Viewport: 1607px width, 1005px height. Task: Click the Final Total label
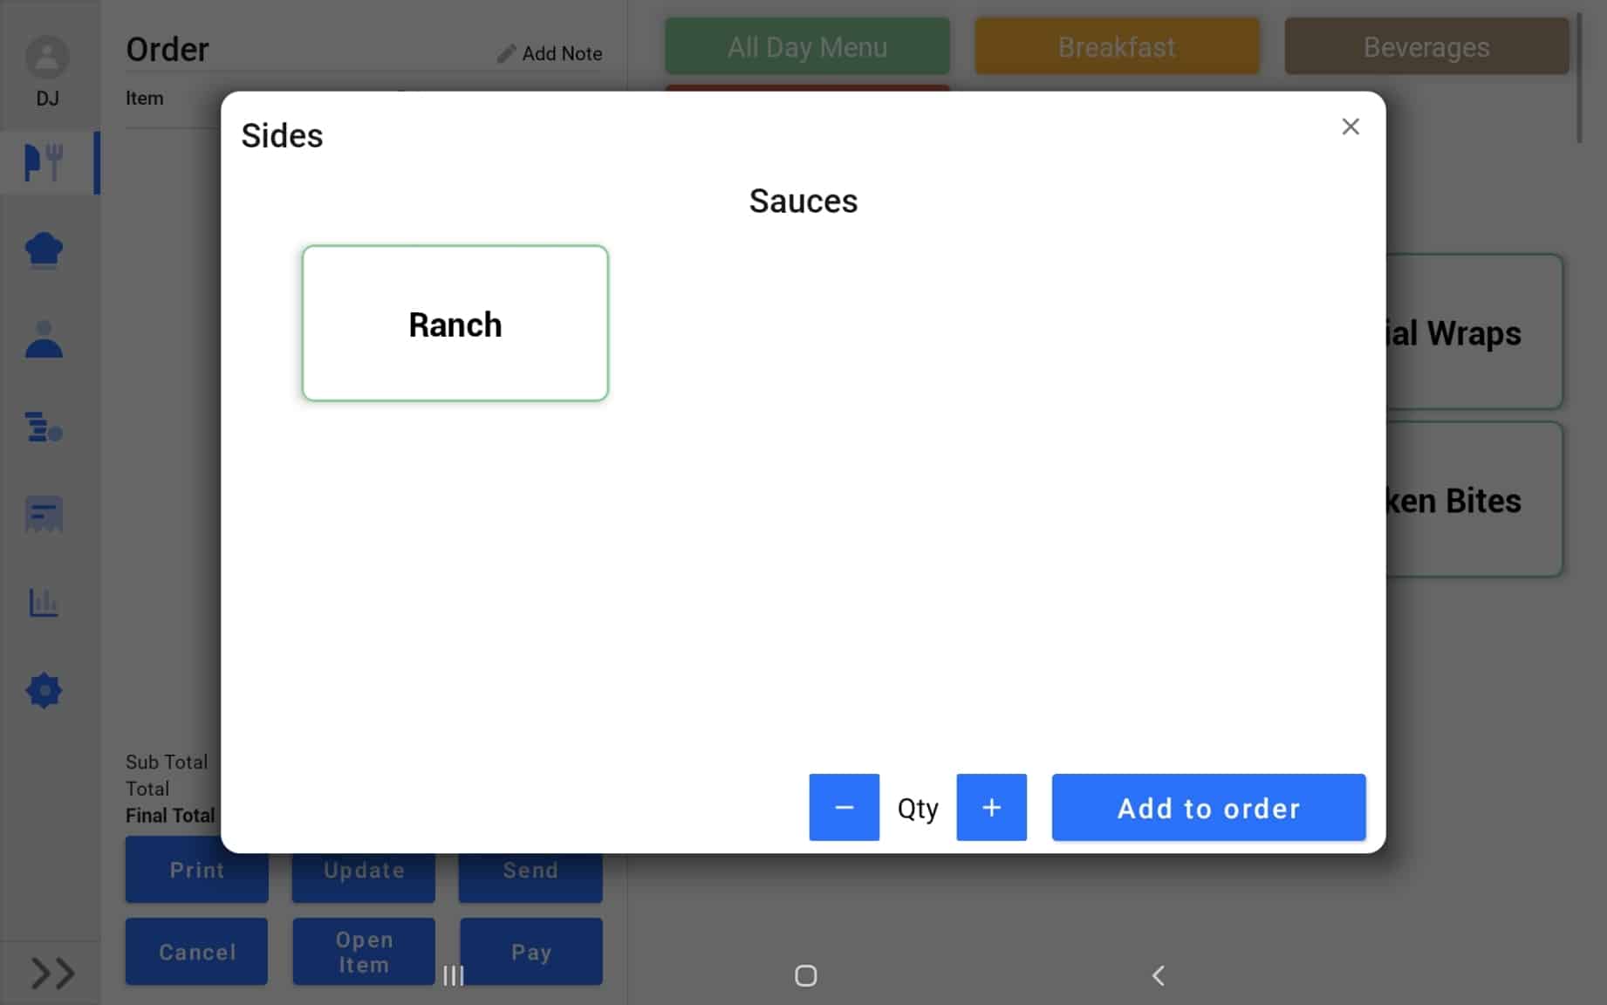170,816
